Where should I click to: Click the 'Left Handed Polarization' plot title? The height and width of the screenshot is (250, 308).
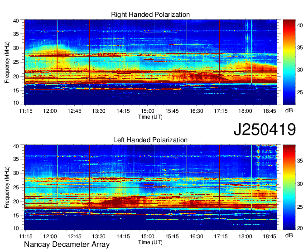(x=150, y=140)
